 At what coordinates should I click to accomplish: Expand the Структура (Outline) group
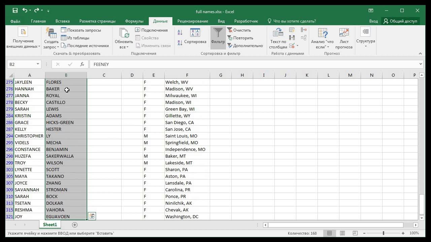coord(365,38)
